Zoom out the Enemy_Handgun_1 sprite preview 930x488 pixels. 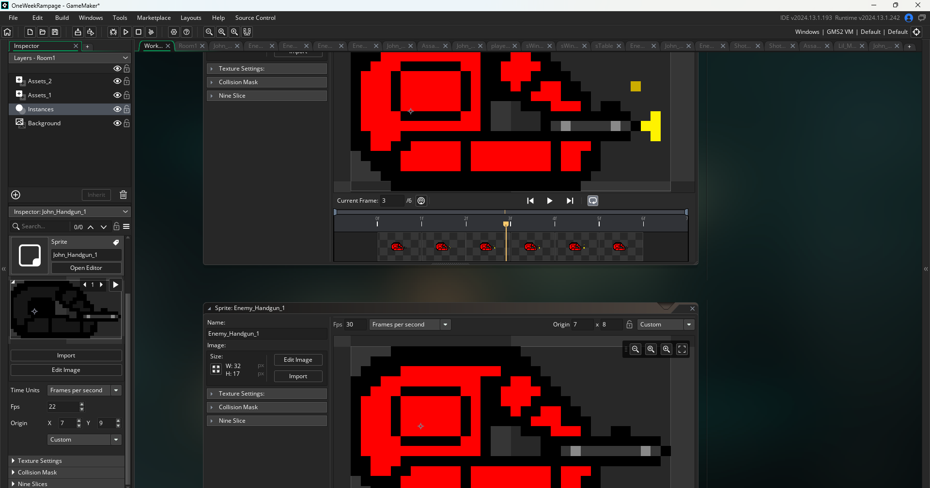[635, 349]
